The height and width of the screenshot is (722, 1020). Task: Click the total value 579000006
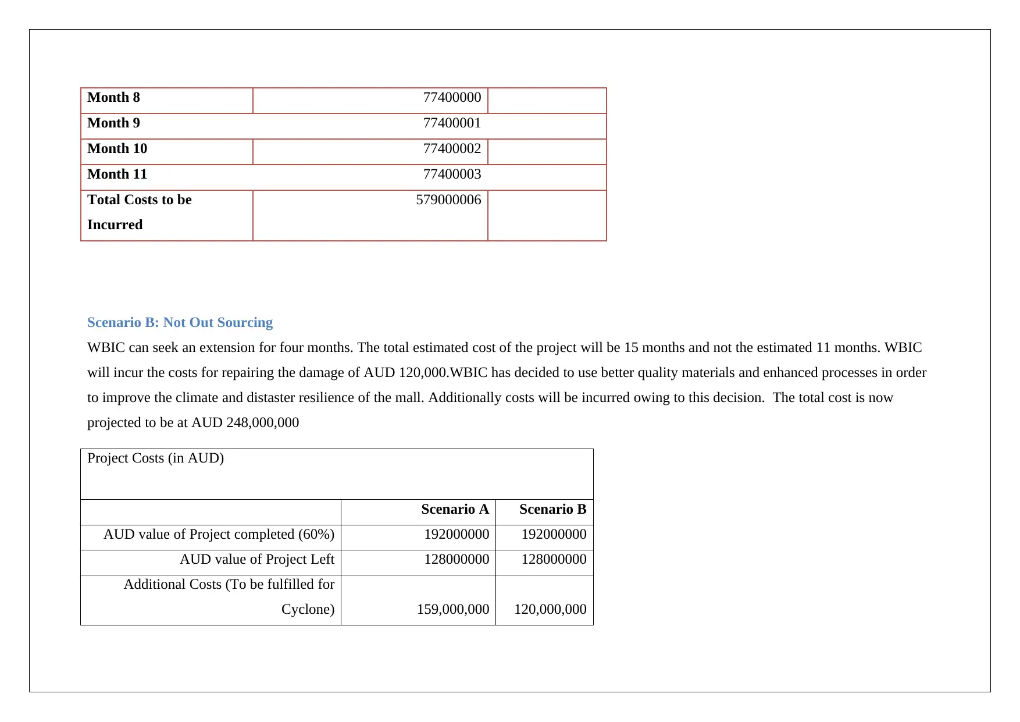[x=448, y=200]
